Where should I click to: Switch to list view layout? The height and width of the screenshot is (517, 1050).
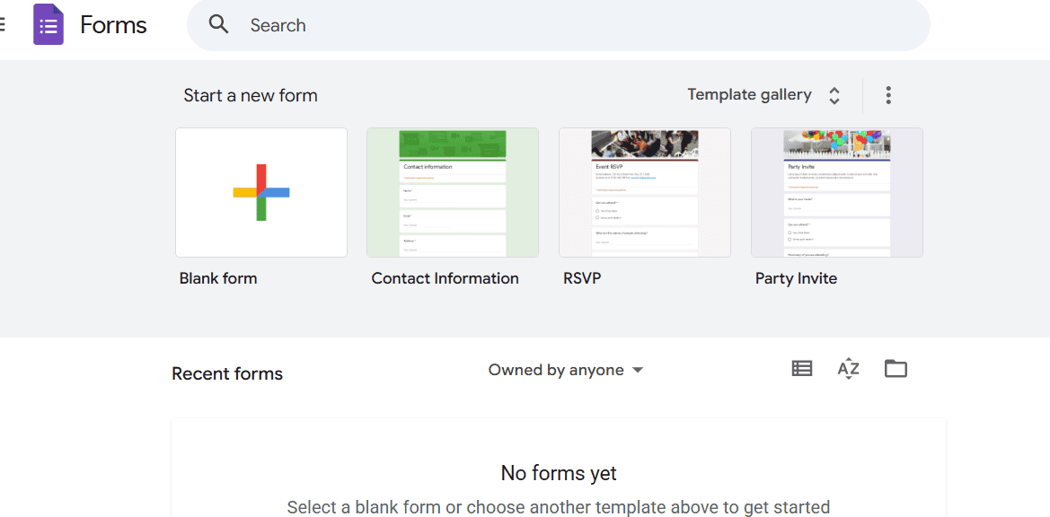click(801, 368)
